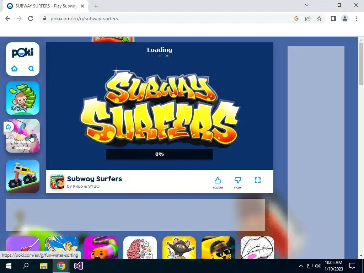364x273 pixels.
Task: Click the scrollbar down arrow
Action: click(361, 256)
